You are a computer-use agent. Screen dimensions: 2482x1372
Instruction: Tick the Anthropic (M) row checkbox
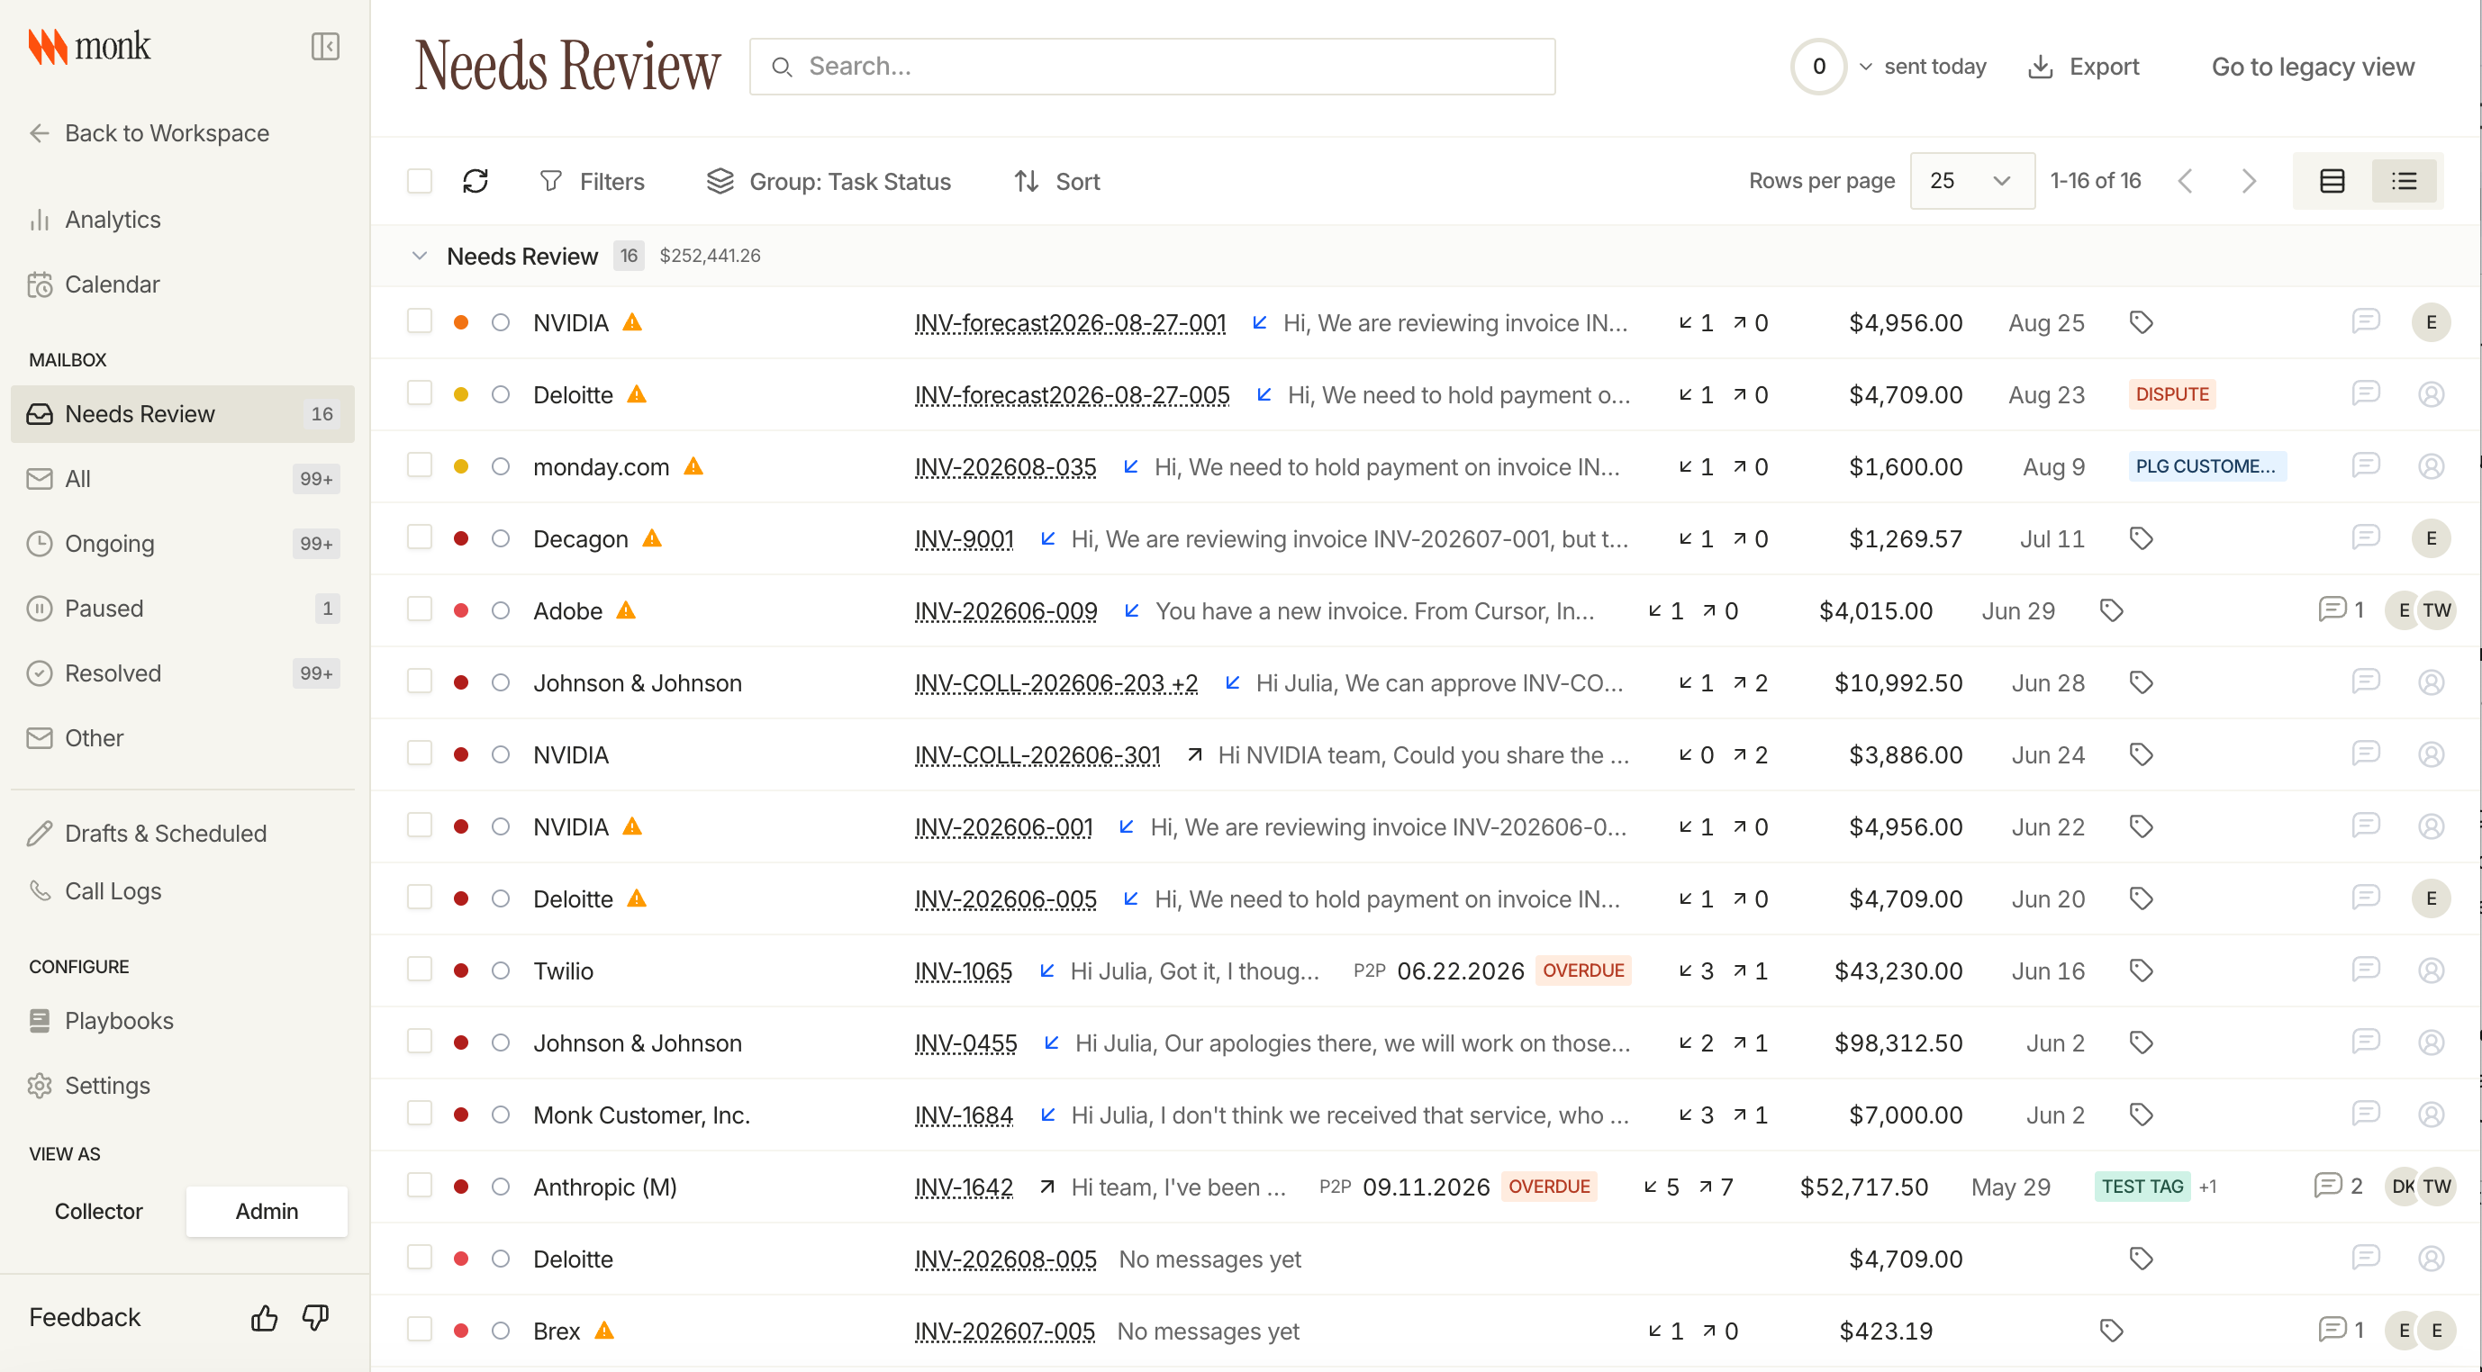[419, 1185]
